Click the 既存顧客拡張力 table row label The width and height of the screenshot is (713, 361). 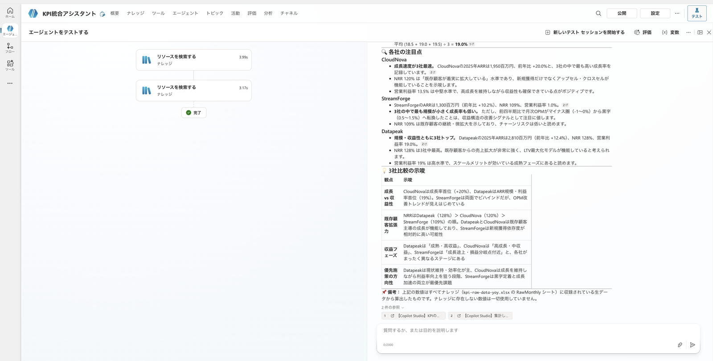tap(391, 225)
